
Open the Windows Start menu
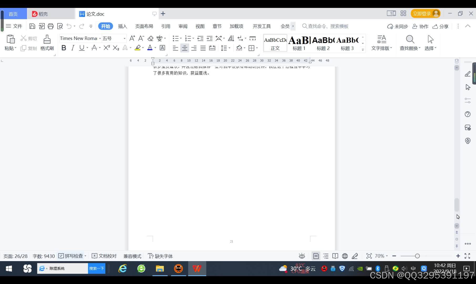pos(9,268)
